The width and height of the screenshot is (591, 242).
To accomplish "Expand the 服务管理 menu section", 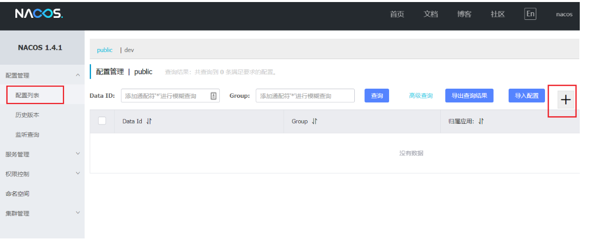I will pos(78,154).
